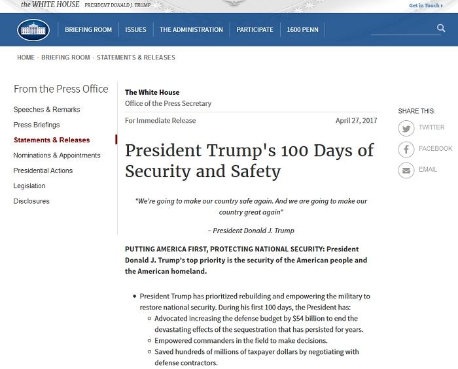Viewport: 458px width, 369px height.
Task: Open the Get in Touch link
Action: [425, 5]
